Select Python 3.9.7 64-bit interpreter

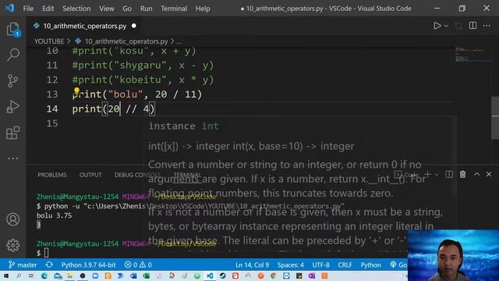tap(88, 265)
